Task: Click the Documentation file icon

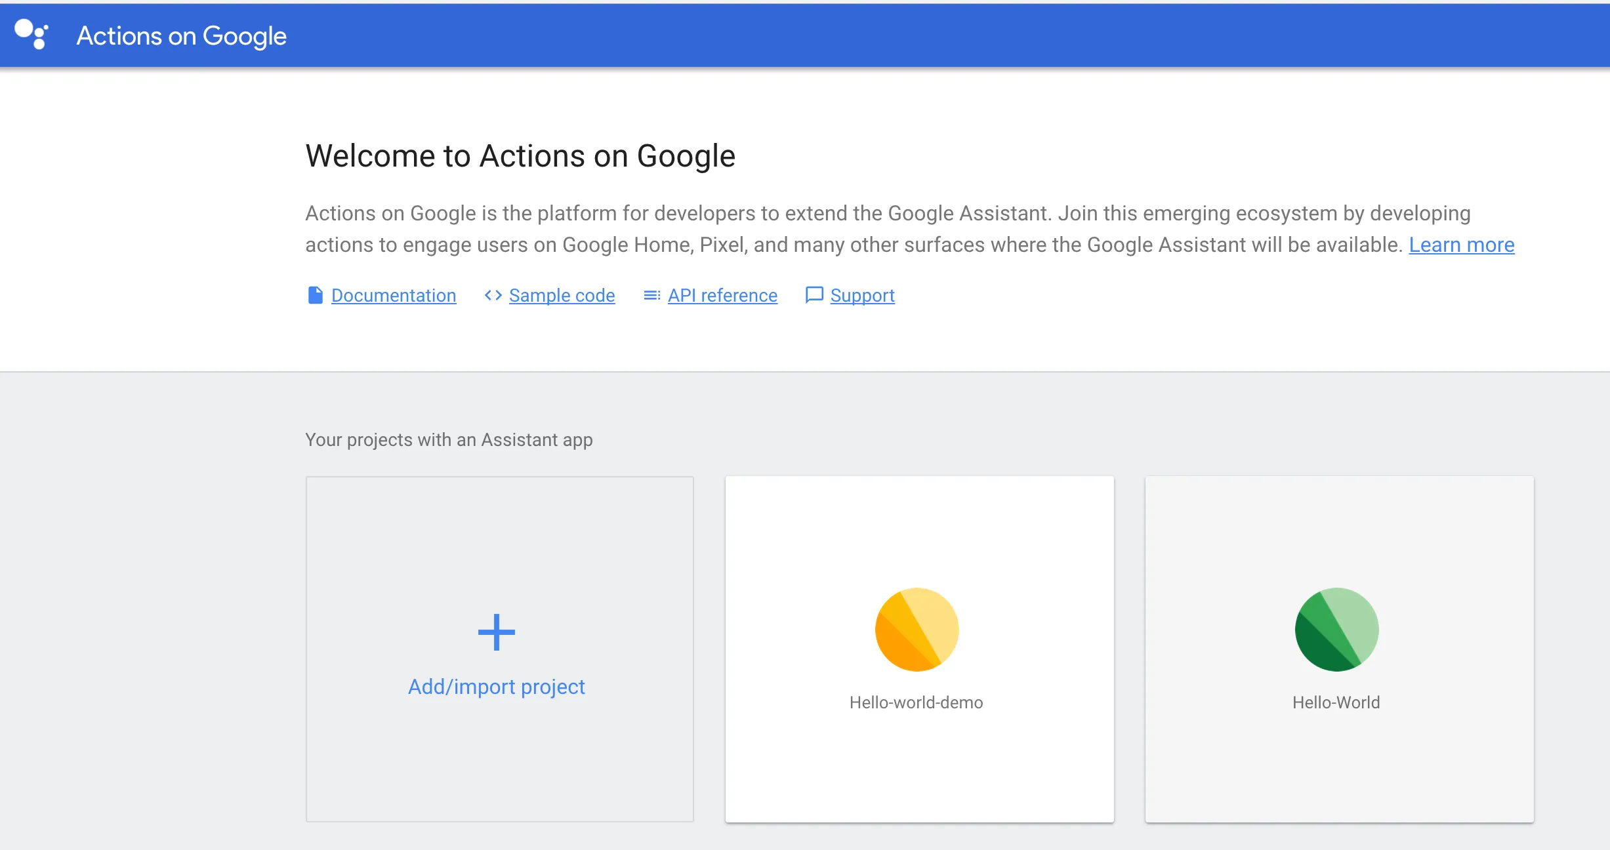Action: pos(315,295)
